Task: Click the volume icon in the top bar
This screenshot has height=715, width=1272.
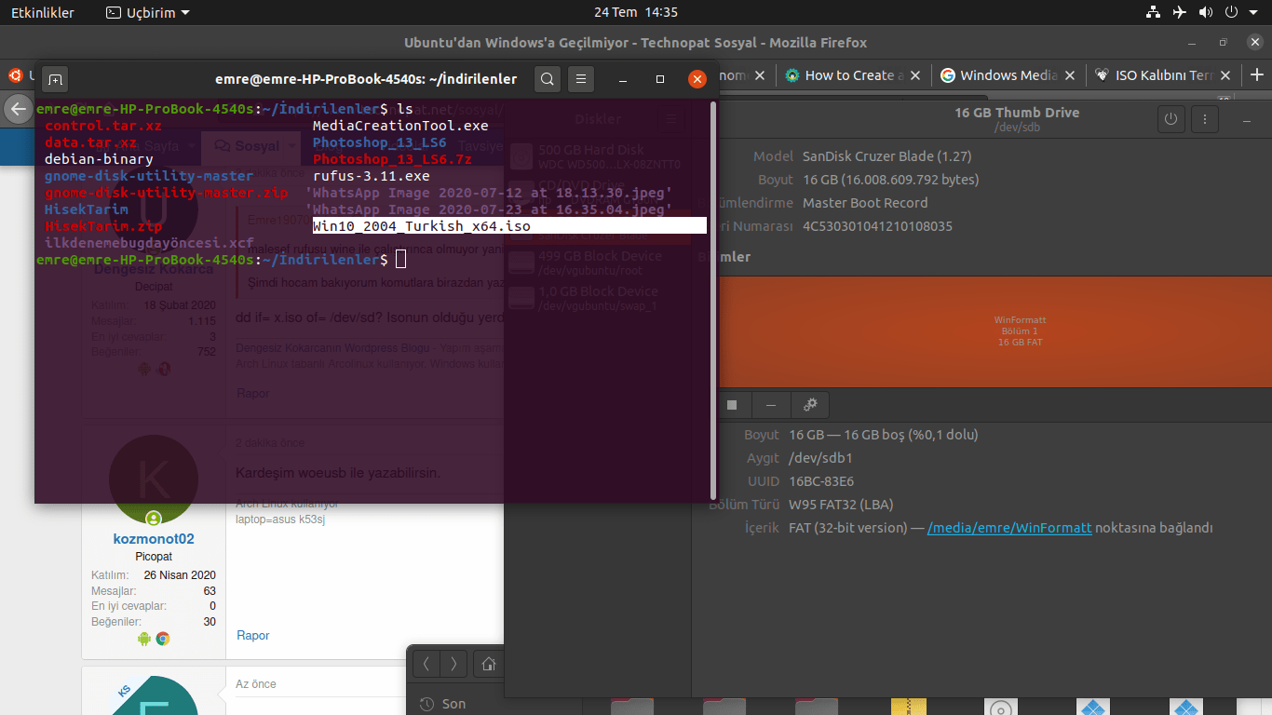Action: [1206, 12]
